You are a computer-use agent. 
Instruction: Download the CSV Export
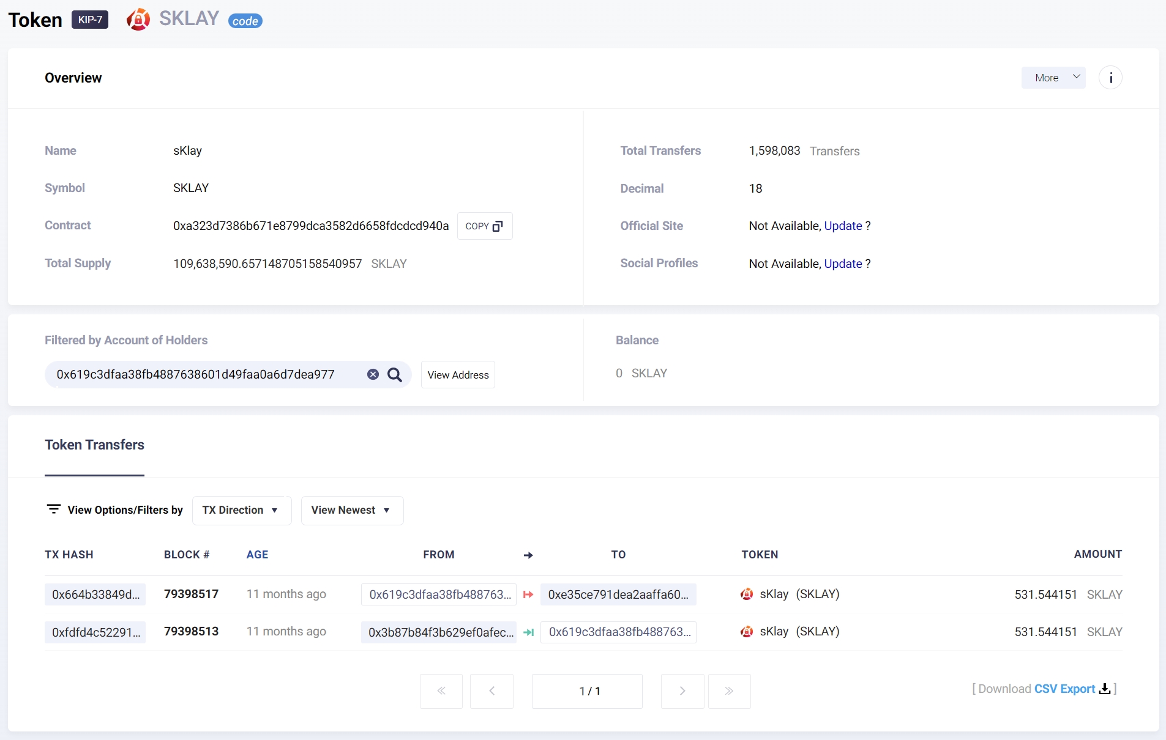(1064, 689)
